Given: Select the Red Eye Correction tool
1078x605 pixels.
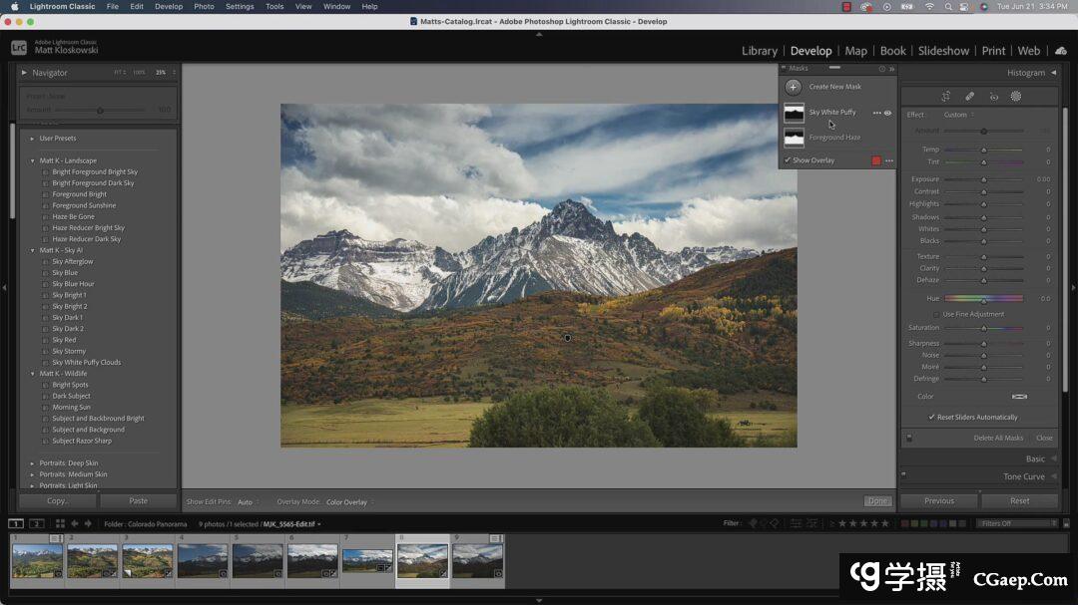Looking at the screenshot, I should (x=993, y=97).
